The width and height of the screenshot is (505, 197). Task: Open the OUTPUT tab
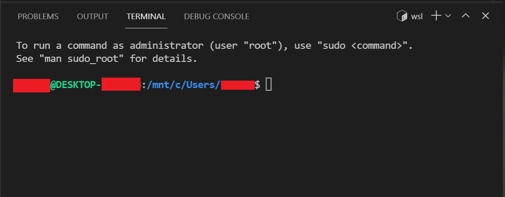tap(92, 17)
